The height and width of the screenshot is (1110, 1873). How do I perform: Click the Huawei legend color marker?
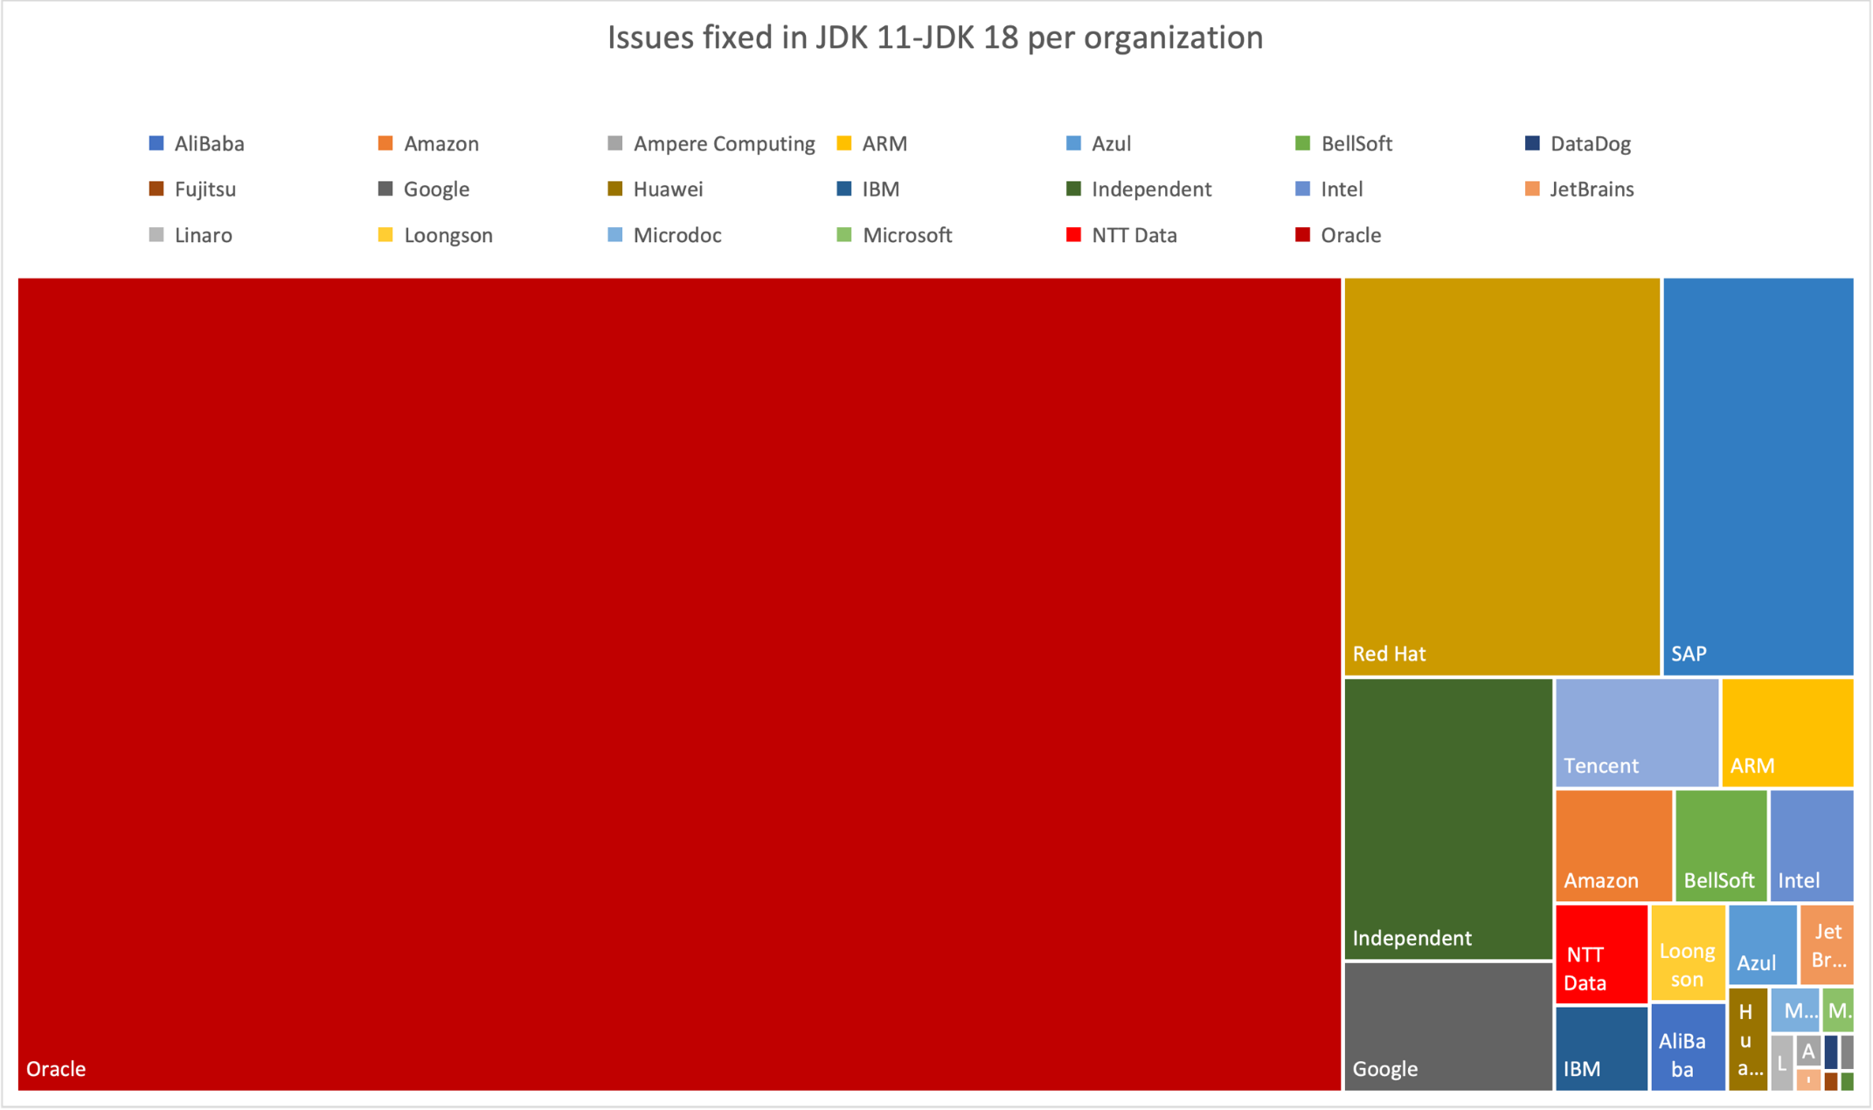(614, 189)
